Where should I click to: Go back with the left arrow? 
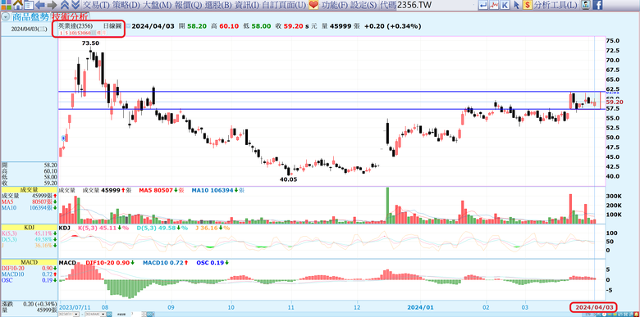point(39,5)
